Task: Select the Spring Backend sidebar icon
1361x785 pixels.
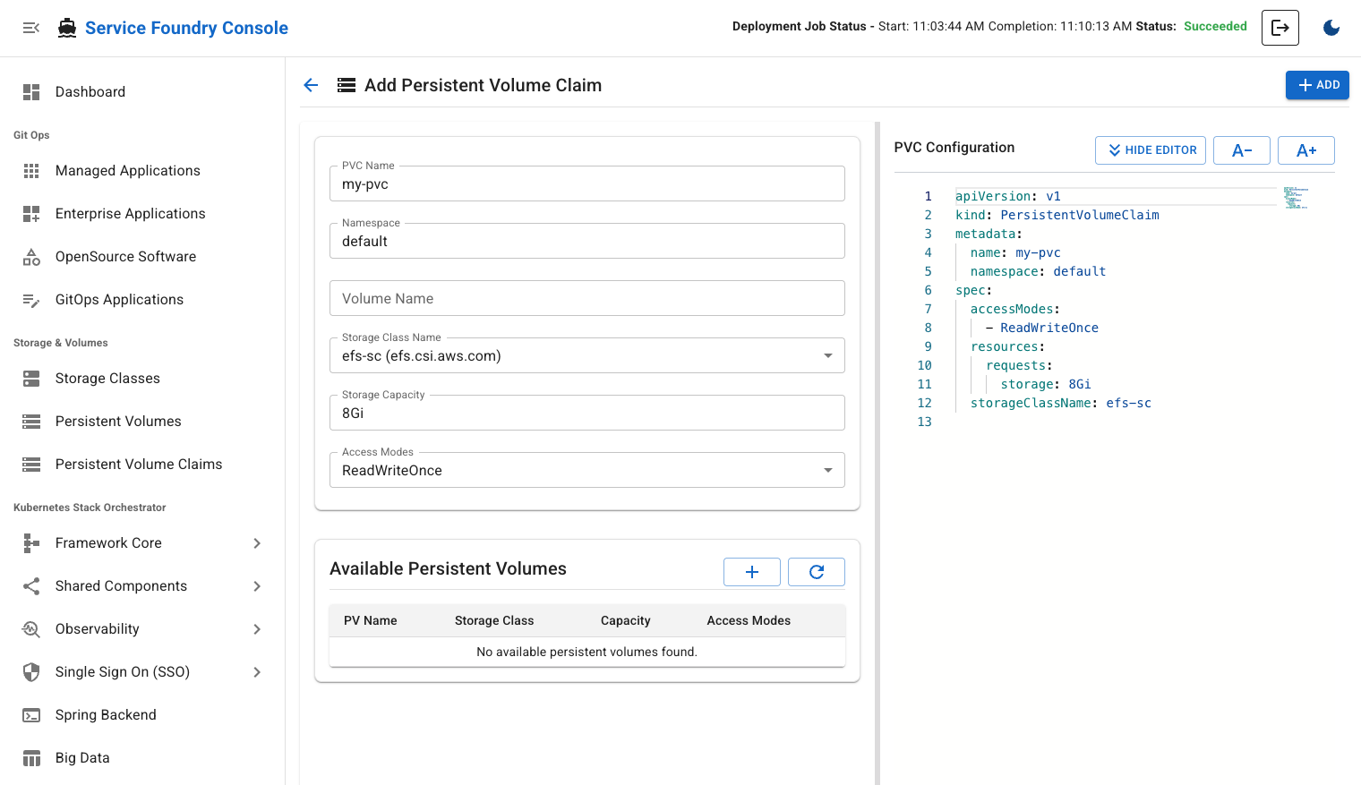Action: pos(31,714)
